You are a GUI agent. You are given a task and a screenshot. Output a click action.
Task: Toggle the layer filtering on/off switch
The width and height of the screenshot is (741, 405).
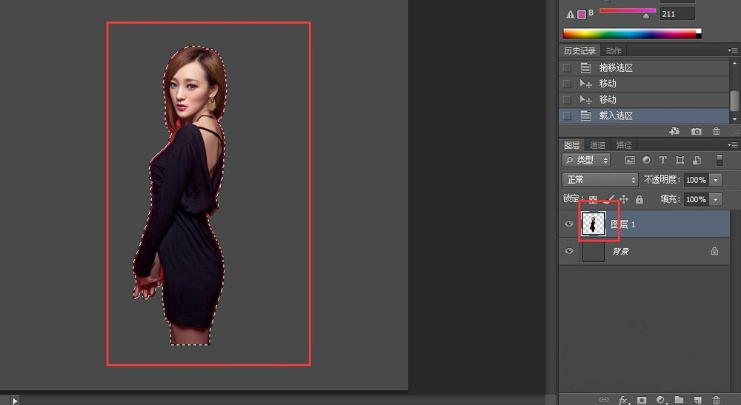tap(720, 160)
